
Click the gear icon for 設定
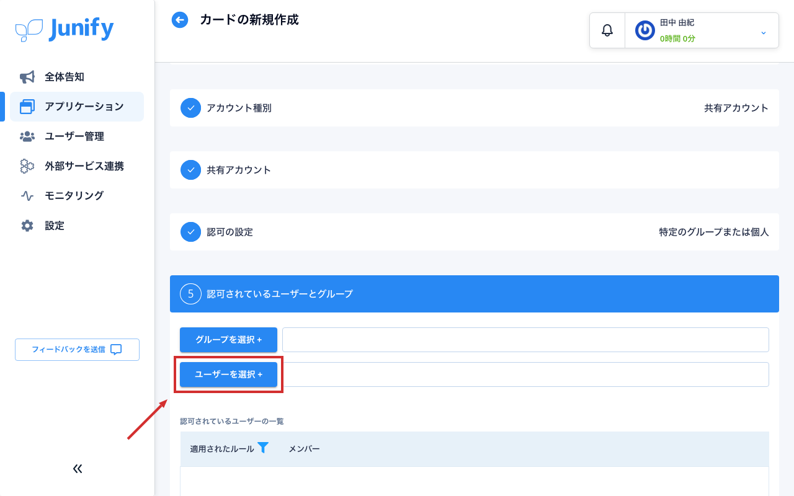coord(27,226)
